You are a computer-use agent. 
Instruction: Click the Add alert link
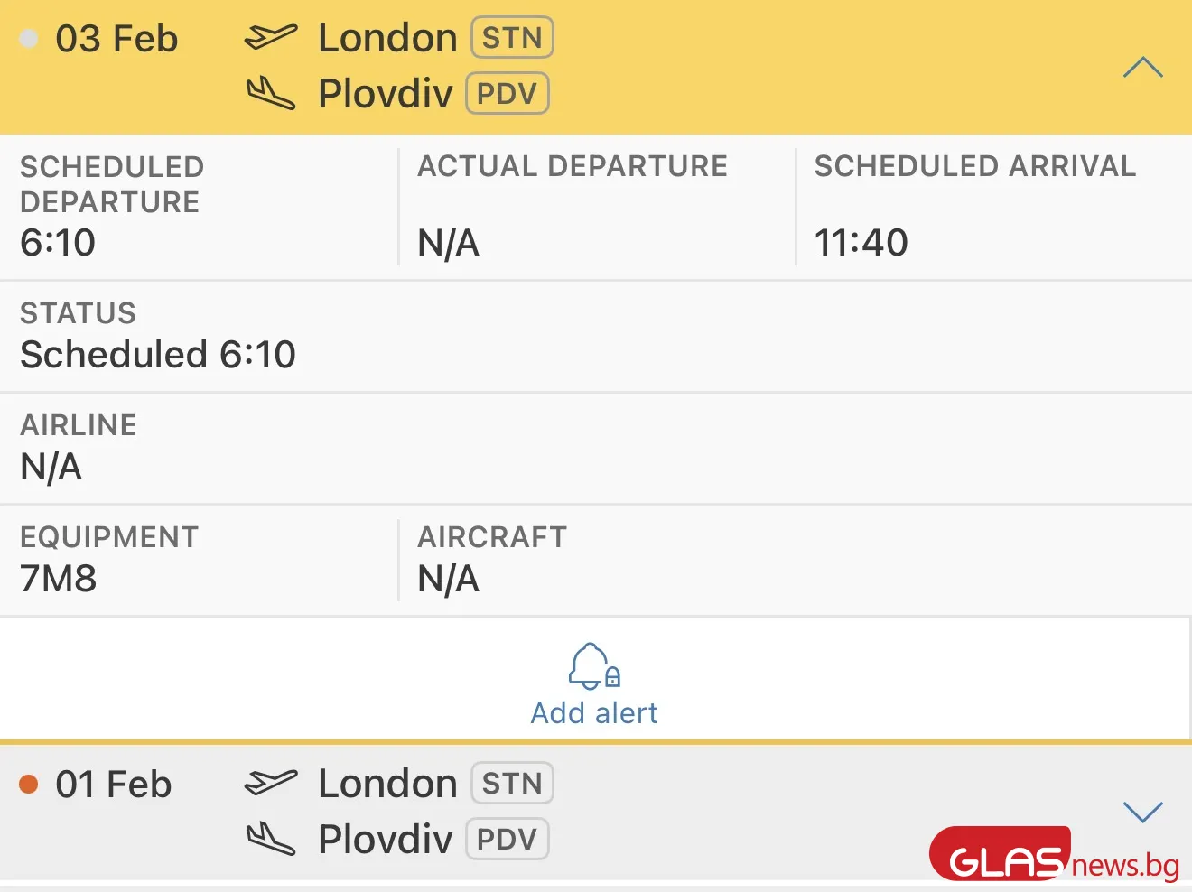(x=593, y=713)
